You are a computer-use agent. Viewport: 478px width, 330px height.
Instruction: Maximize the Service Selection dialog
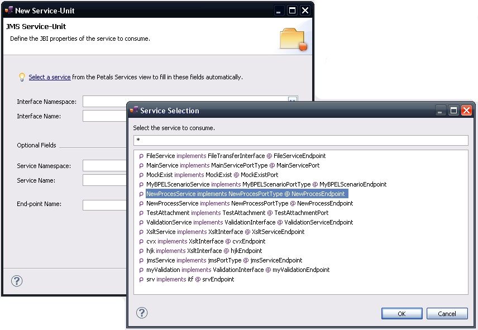click(453, 111)
